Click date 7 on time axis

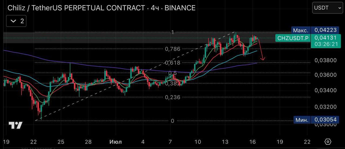pyautogui.click(x=170, y=142)
